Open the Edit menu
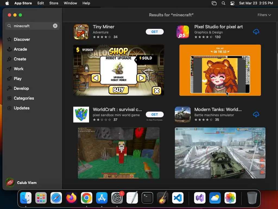The width and height of the screenshot is (278, 209). (41, 3)
